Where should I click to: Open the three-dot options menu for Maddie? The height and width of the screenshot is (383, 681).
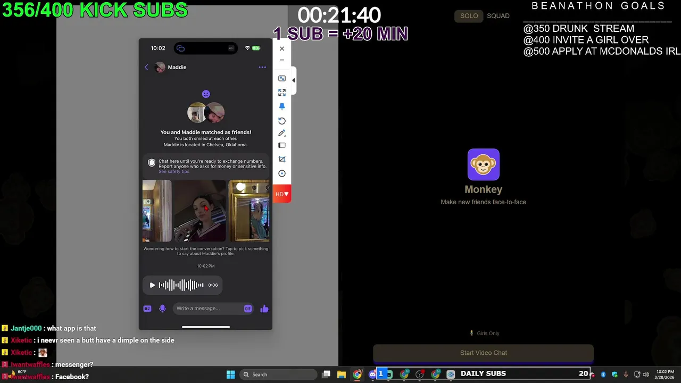point(262,68)
